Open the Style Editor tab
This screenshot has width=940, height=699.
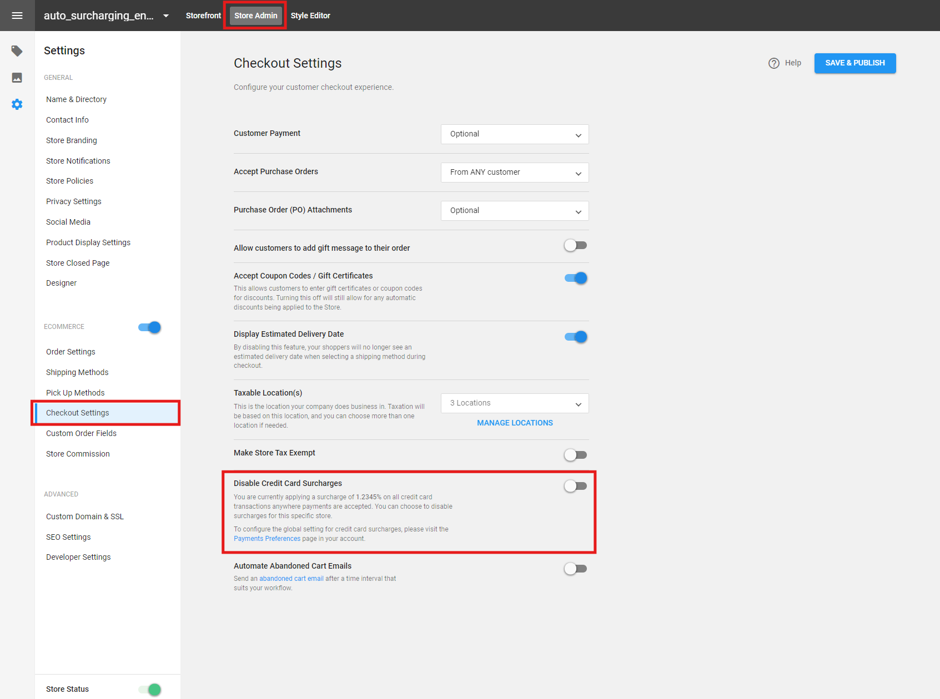[x=310, y=16]
